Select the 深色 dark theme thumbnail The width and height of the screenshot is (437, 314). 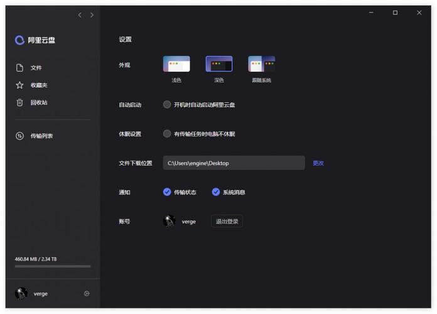pos(219,64)
